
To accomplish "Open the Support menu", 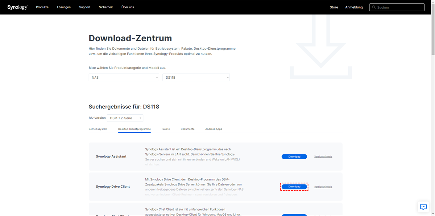I will (x=85, y=7).
